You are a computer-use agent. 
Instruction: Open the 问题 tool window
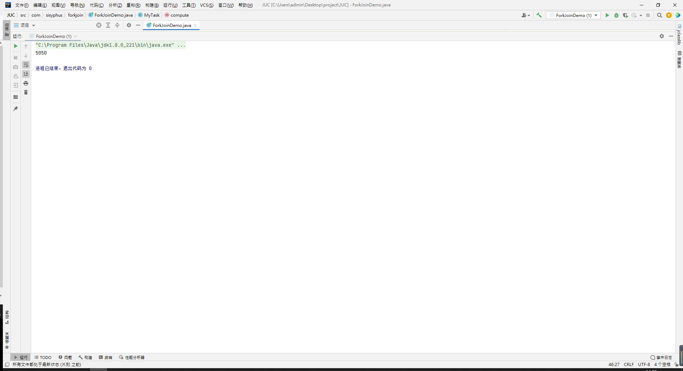[65, 358]
